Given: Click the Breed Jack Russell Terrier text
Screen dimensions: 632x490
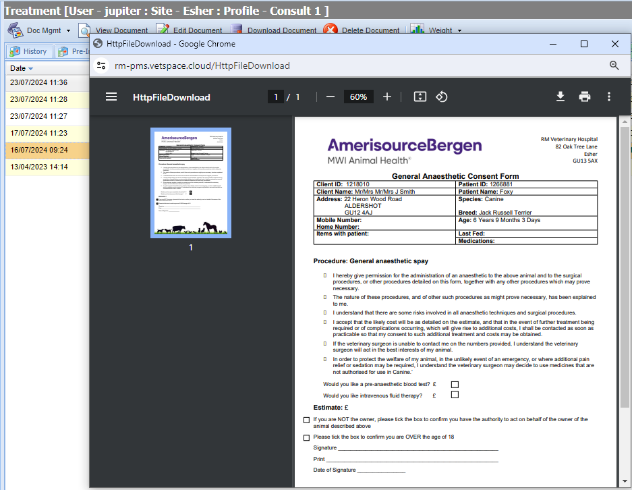Looking at the screenshot, I should (495, 213).
